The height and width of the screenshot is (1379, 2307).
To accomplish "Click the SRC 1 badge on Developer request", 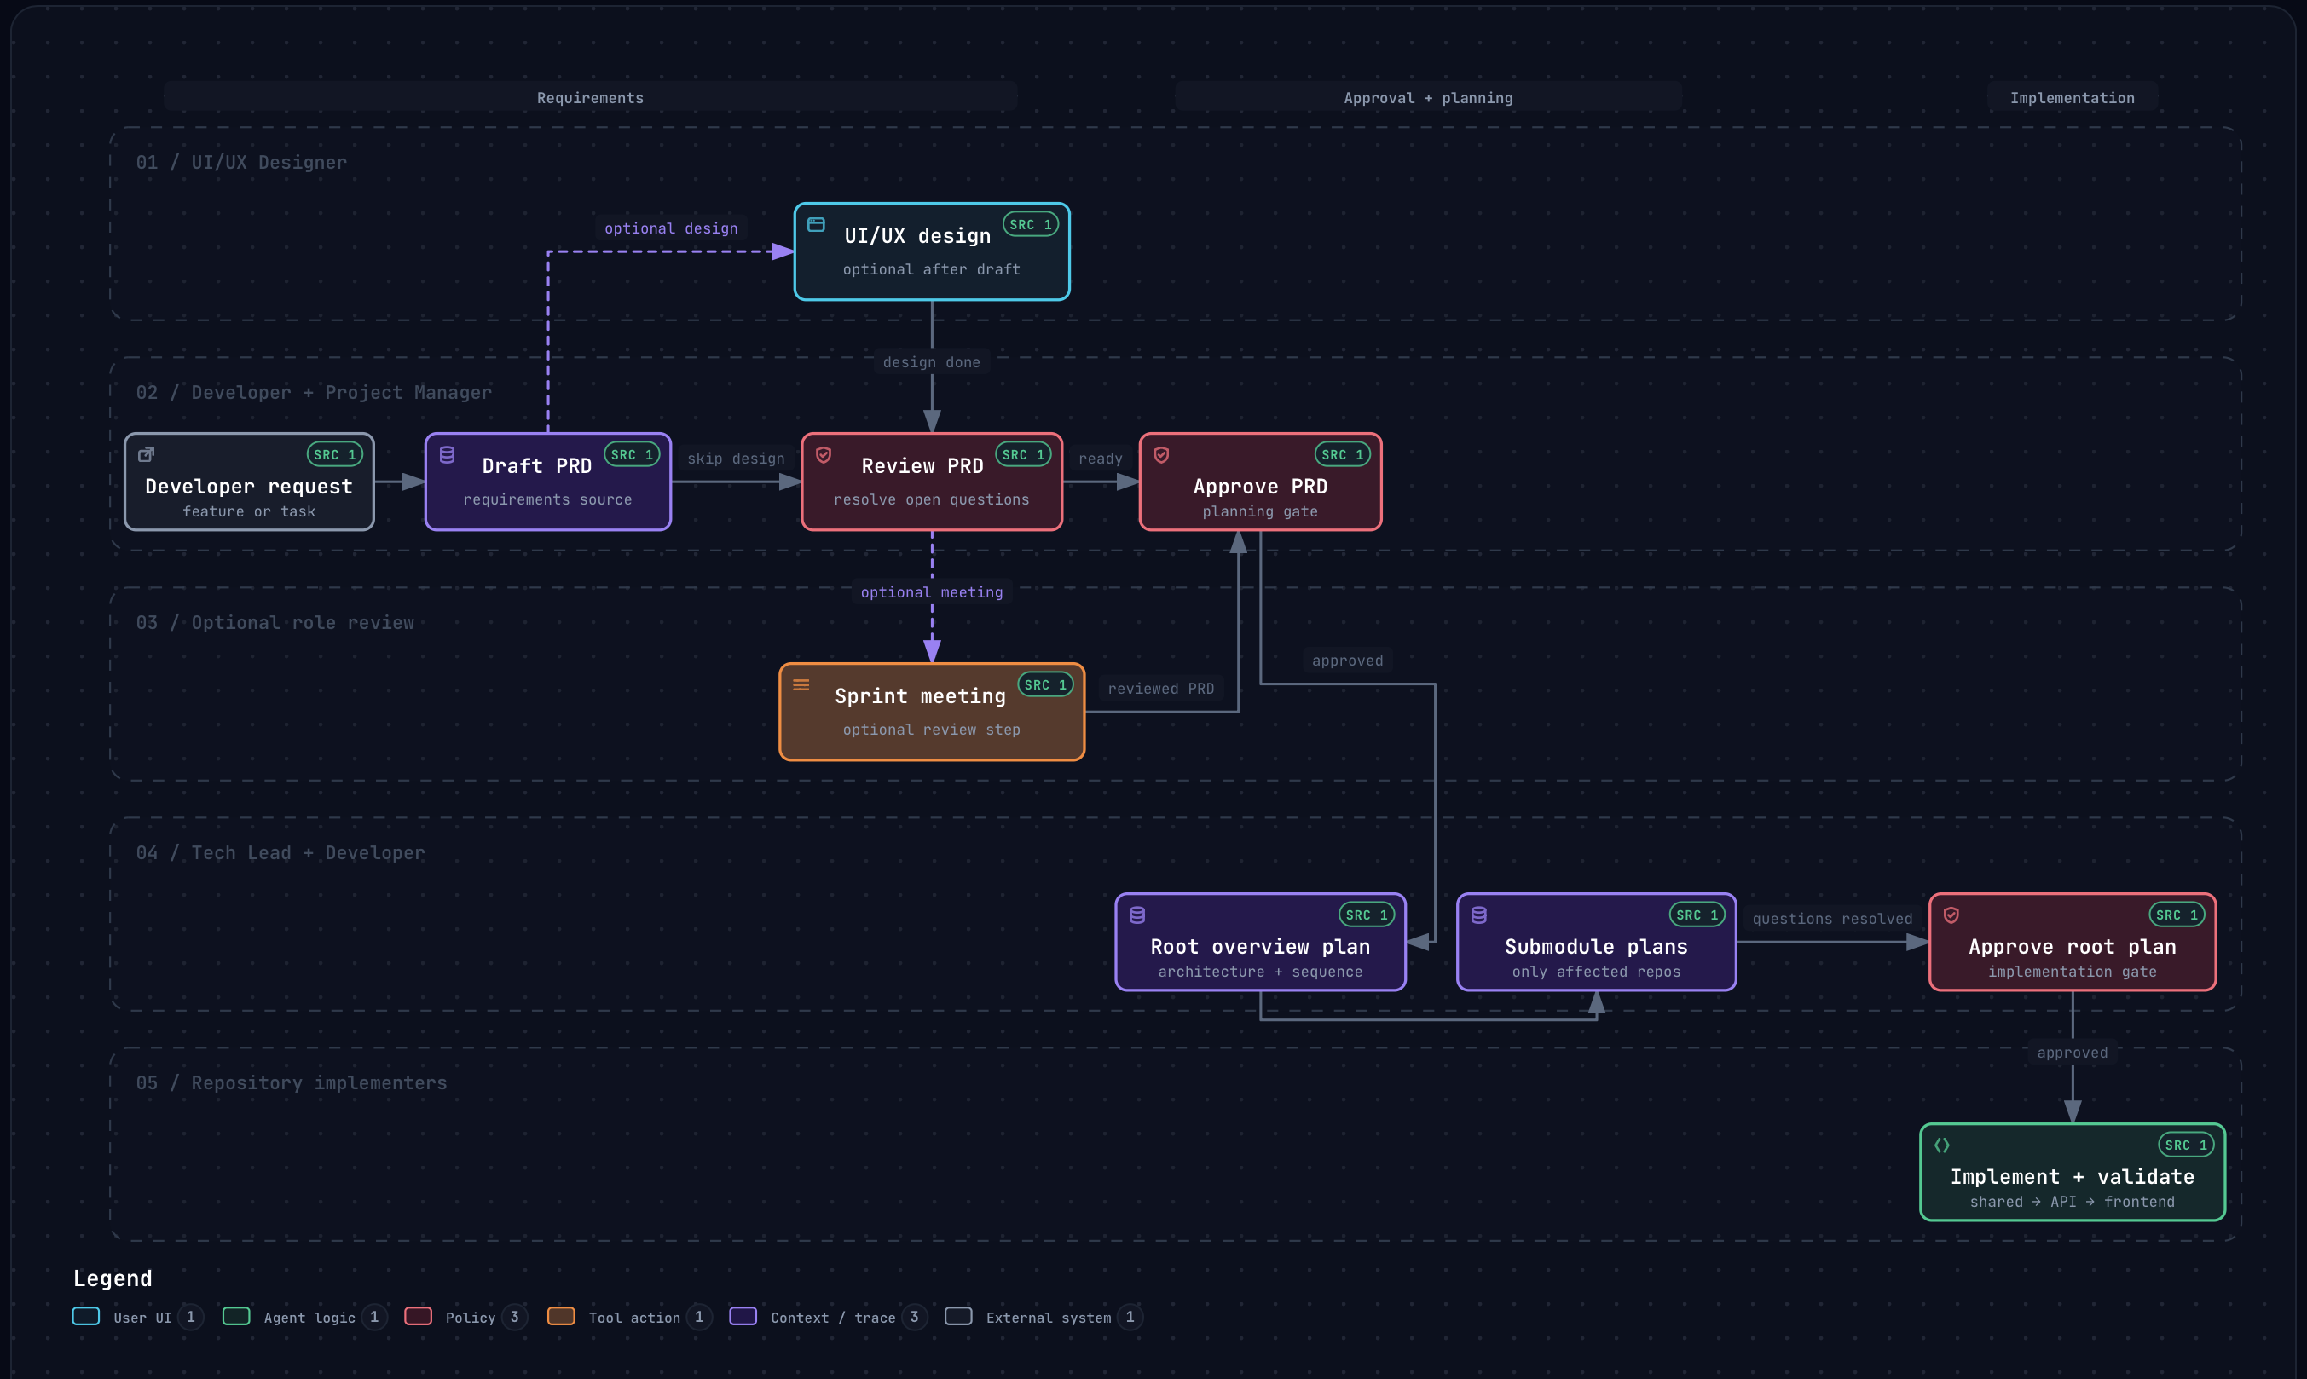I will (x=334, y=454).
